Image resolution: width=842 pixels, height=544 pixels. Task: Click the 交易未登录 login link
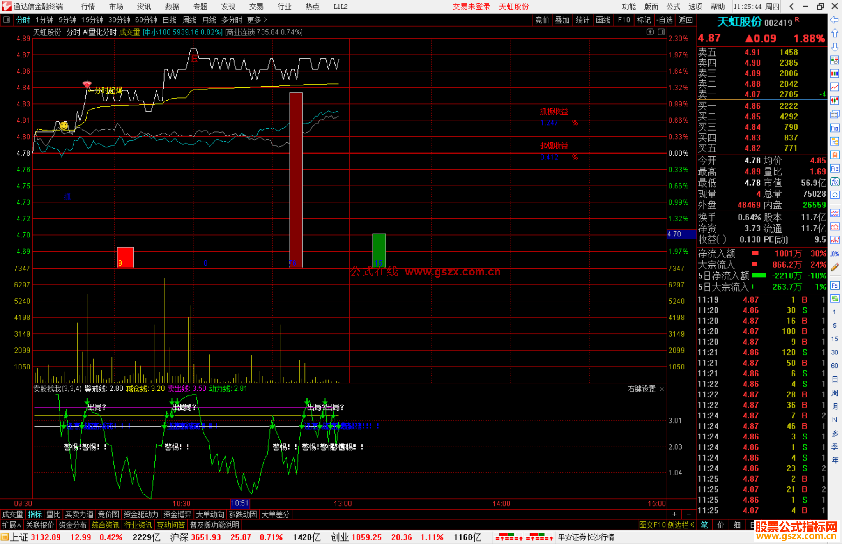click(471, 6)
